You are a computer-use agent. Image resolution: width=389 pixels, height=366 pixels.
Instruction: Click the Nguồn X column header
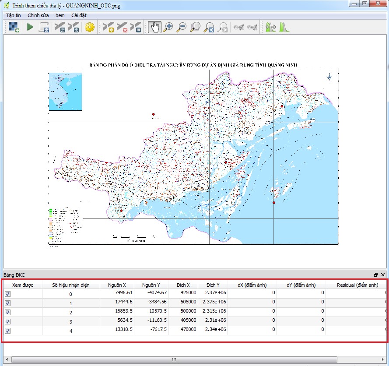[x=117, y=285]
